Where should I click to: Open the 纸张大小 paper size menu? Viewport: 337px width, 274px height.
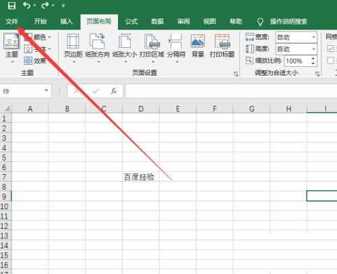coord(125,48)
